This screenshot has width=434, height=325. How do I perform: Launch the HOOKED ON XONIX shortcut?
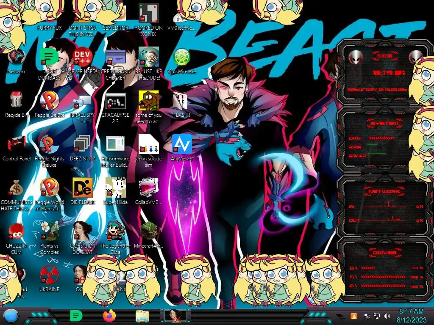coord(148,20)
